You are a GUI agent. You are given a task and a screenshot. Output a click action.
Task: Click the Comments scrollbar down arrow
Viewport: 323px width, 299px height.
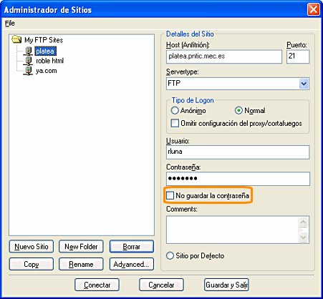[x=304, y=237]
